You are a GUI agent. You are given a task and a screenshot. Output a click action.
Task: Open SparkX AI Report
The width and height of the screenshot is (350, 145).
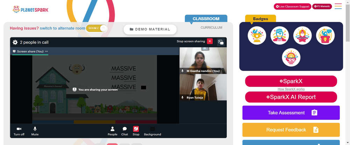(291, 97)
